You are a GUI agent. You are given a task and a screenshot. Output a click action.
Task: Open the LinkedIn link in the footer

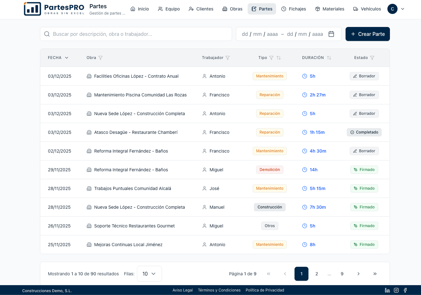387,290
